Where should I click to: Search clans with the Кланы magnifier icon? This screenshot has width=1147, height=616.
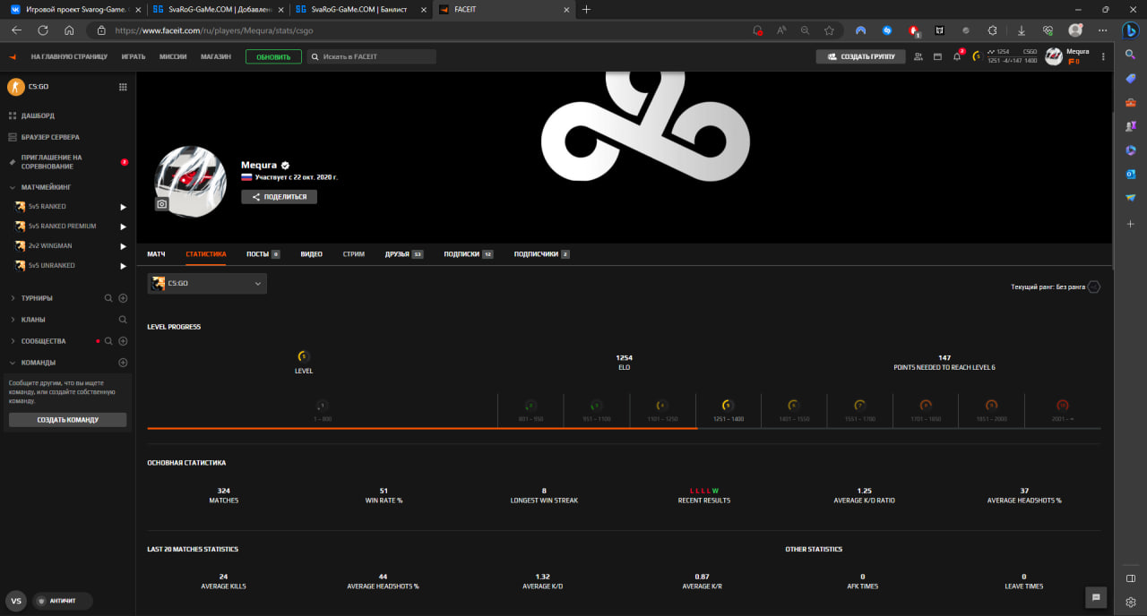coord(123,320)
